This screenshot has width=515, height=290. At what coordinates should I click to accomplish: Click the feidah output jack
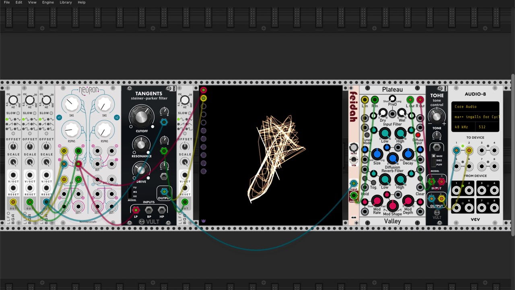click(x=354, y=196)
